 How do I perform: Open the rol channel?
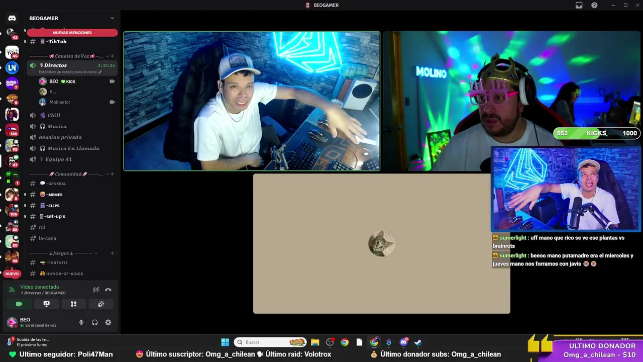coord(72,227)
